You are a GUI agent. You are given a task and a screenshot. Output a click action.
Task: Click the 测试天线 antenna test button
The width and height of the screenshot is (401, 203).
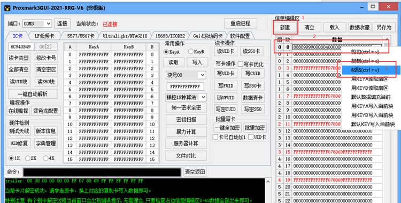point(19,131)
